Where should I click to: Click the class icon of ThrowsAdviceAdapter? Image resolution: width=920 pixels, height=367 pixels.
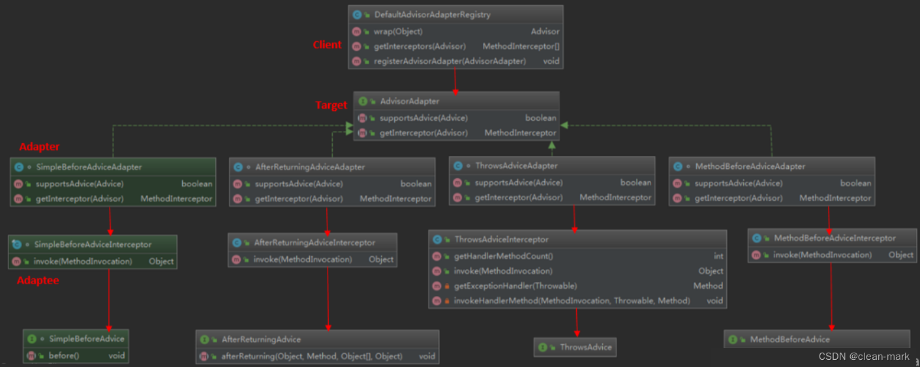click(x=457, y=166)
